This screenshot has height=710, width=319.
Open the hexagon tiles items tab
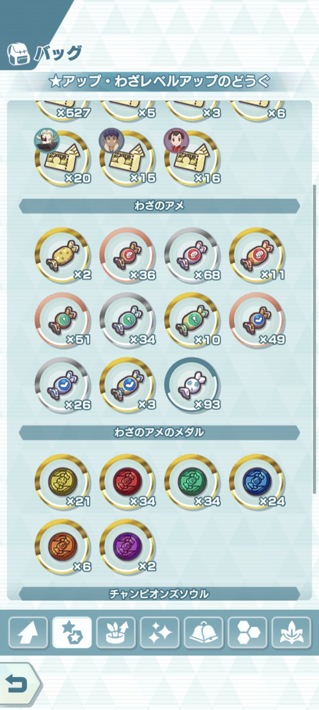pos(247,633)
